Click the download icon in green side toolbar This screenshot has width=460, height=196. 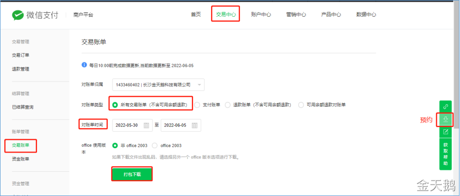(445, 119)
